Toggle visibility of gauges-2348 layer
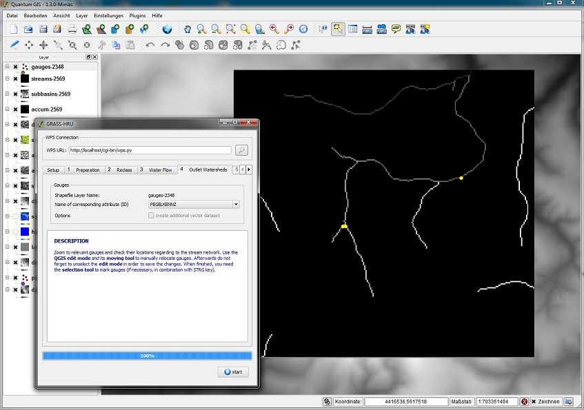The width and height of the screenshot is (584, 410). (15, 68)
